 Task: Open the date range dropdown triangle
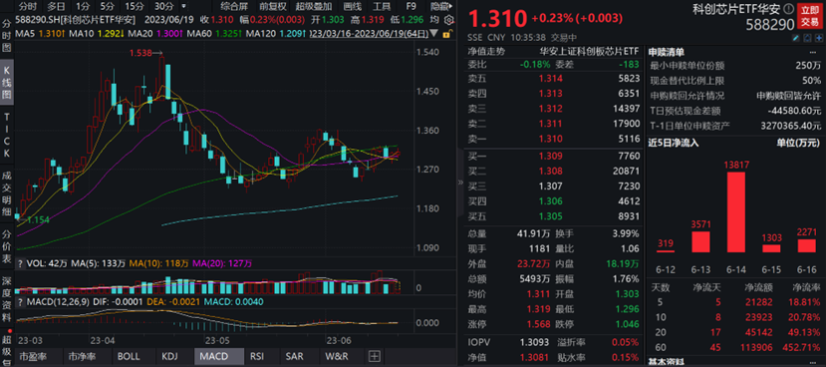coord(433,33)
